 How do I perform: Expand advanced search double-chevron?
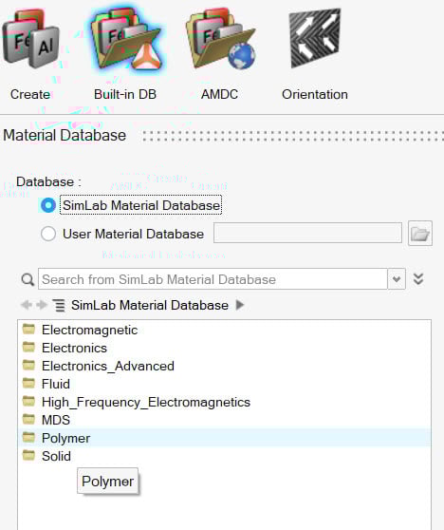click(x=418, y=279)
